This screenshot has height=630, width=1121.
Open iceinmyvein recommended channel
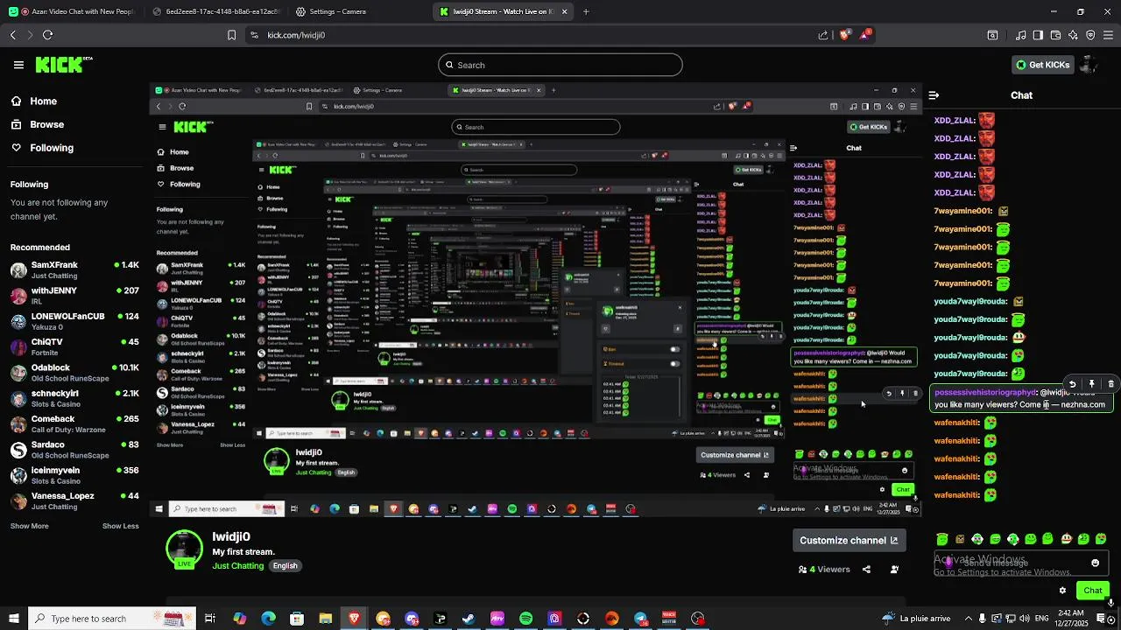pos(74,475)
